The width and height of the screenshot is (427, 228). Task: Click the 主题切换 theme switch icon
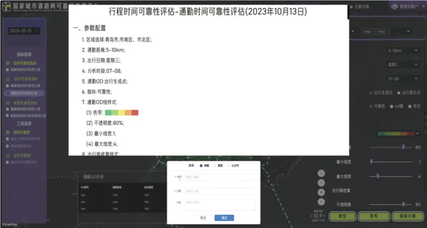point(351,7)
